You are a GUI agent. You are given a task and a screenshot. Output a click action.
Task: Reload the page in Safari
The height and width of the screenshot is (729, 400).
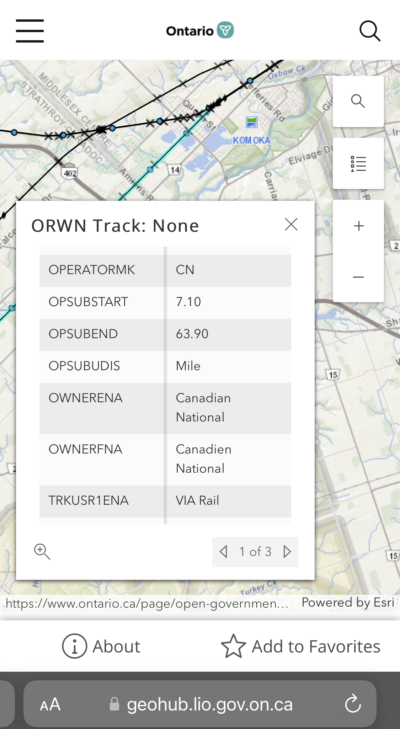pyautogui.click(x=353, y=704)
